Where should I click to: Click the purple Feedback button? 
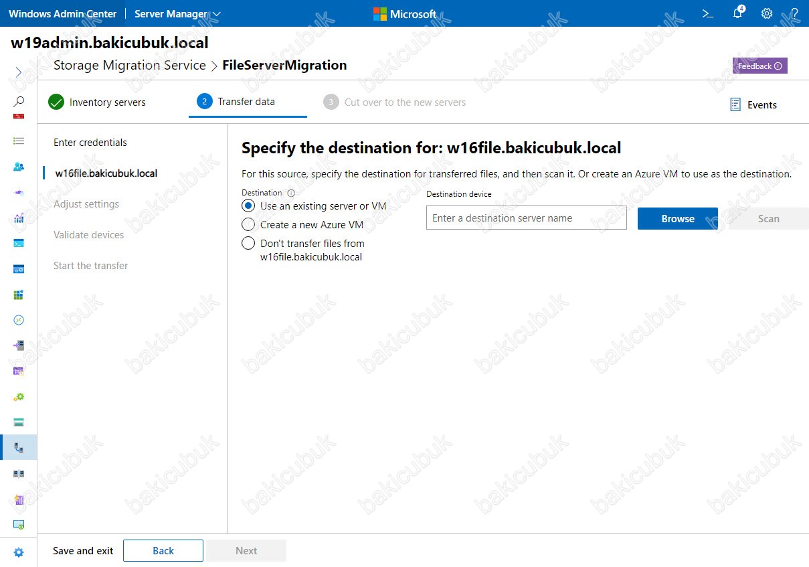pyautogui.click(x=760, y=66)
